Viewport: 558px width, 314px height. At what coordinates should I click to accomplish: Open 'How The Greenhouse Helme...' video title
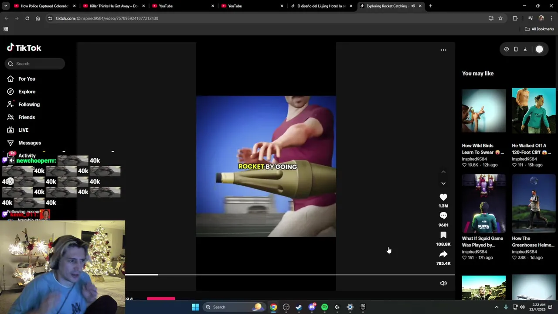click(x=533, y=242)
